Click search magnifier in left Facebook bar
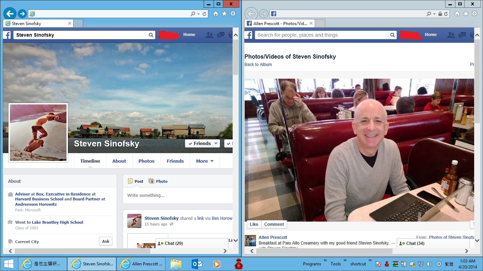Screen dimensions: 483x271 [151, 35]
